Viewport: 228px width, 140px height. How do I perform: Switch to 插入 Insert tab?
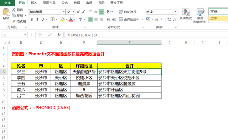[34, 3]
